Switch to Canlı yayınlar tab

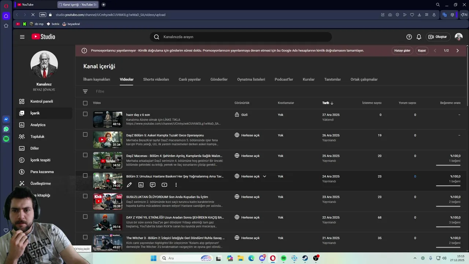(190, 79)
